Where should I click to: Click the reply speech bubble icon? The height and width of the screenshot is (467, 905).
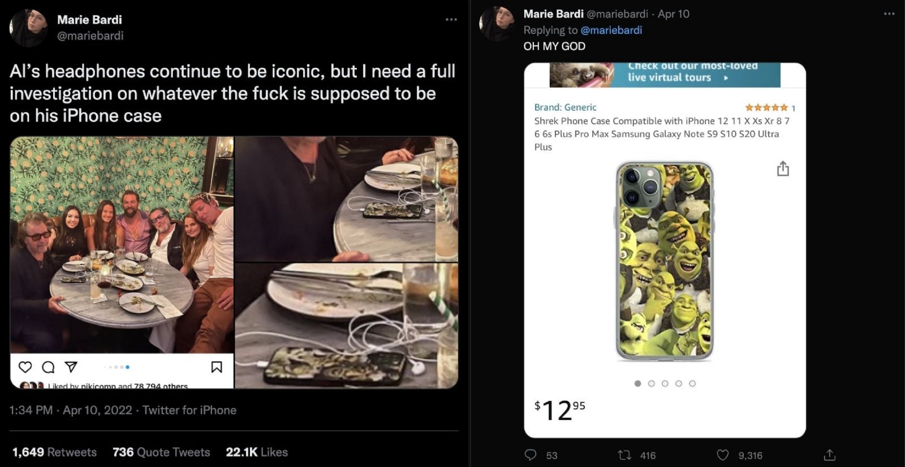point(531,455)
